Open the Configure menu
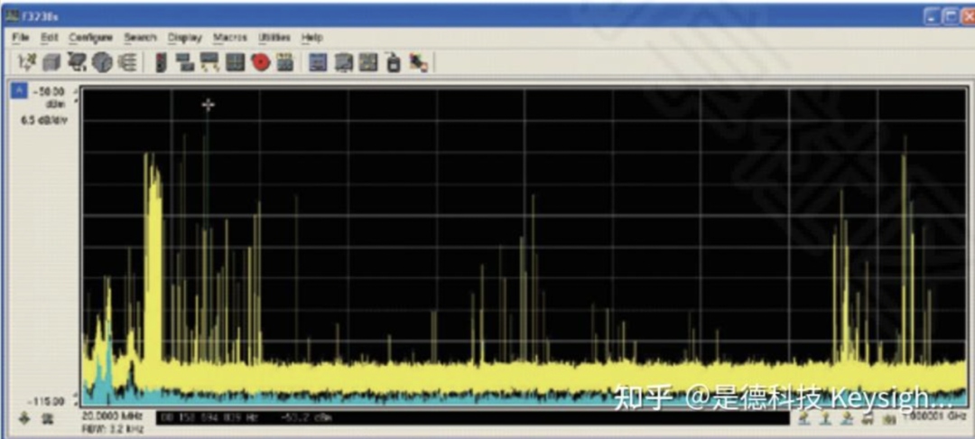The height and width of the screenshot is (439, 975). (x=91, y=37)
